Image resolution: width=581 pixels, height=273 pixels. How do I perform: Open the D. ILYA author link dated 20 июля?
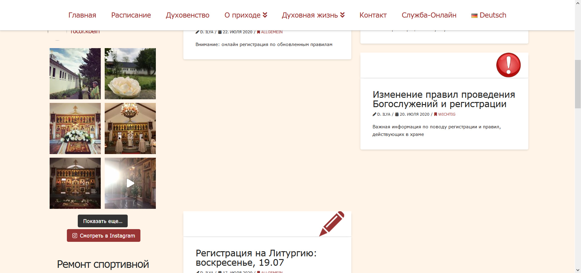click(384, 114)
